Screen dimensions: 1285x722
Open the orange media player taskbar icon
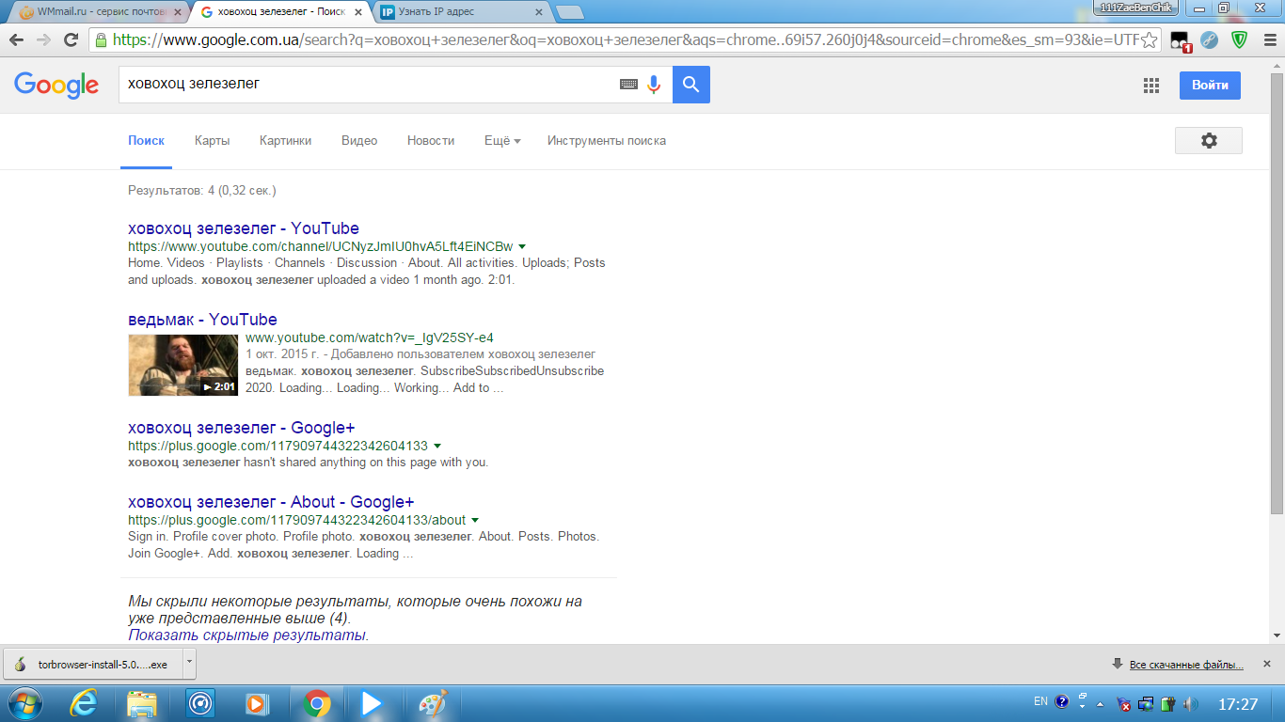[256, 703]
